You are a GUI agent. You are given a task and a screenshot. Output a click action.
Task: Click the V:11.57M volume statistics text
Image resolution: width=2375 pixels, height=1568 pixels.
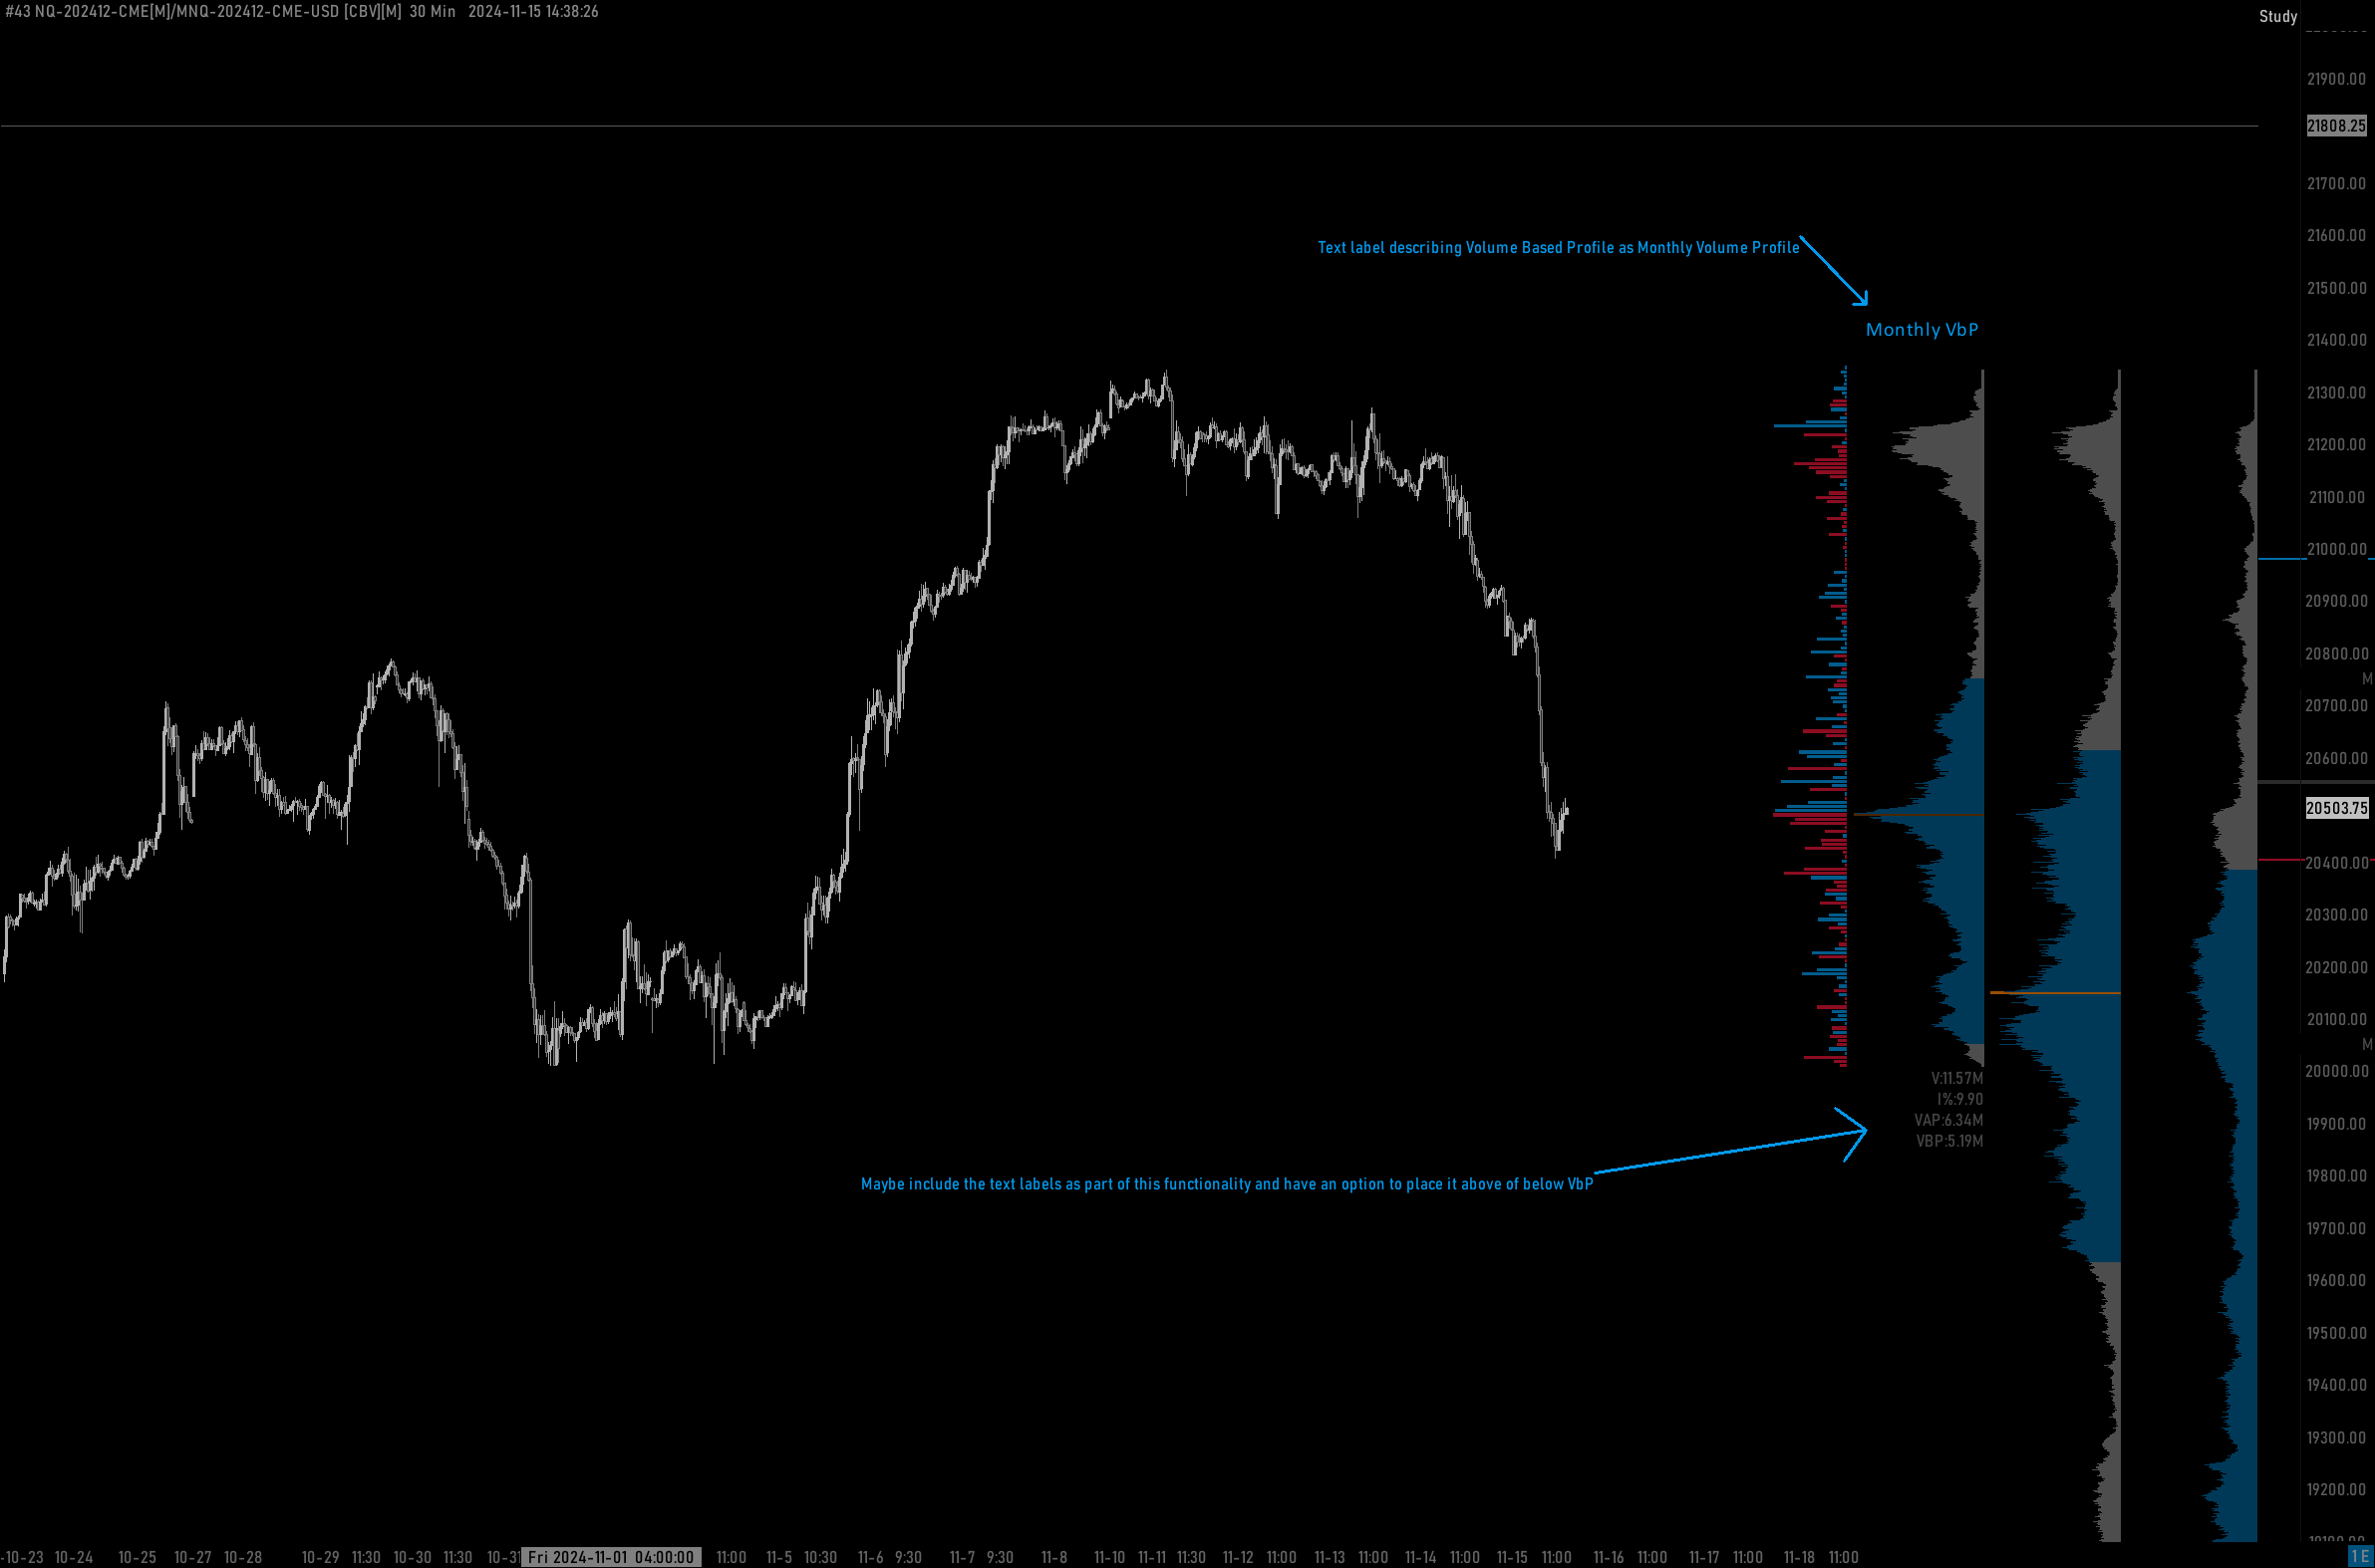(x=1955, y=1078)
